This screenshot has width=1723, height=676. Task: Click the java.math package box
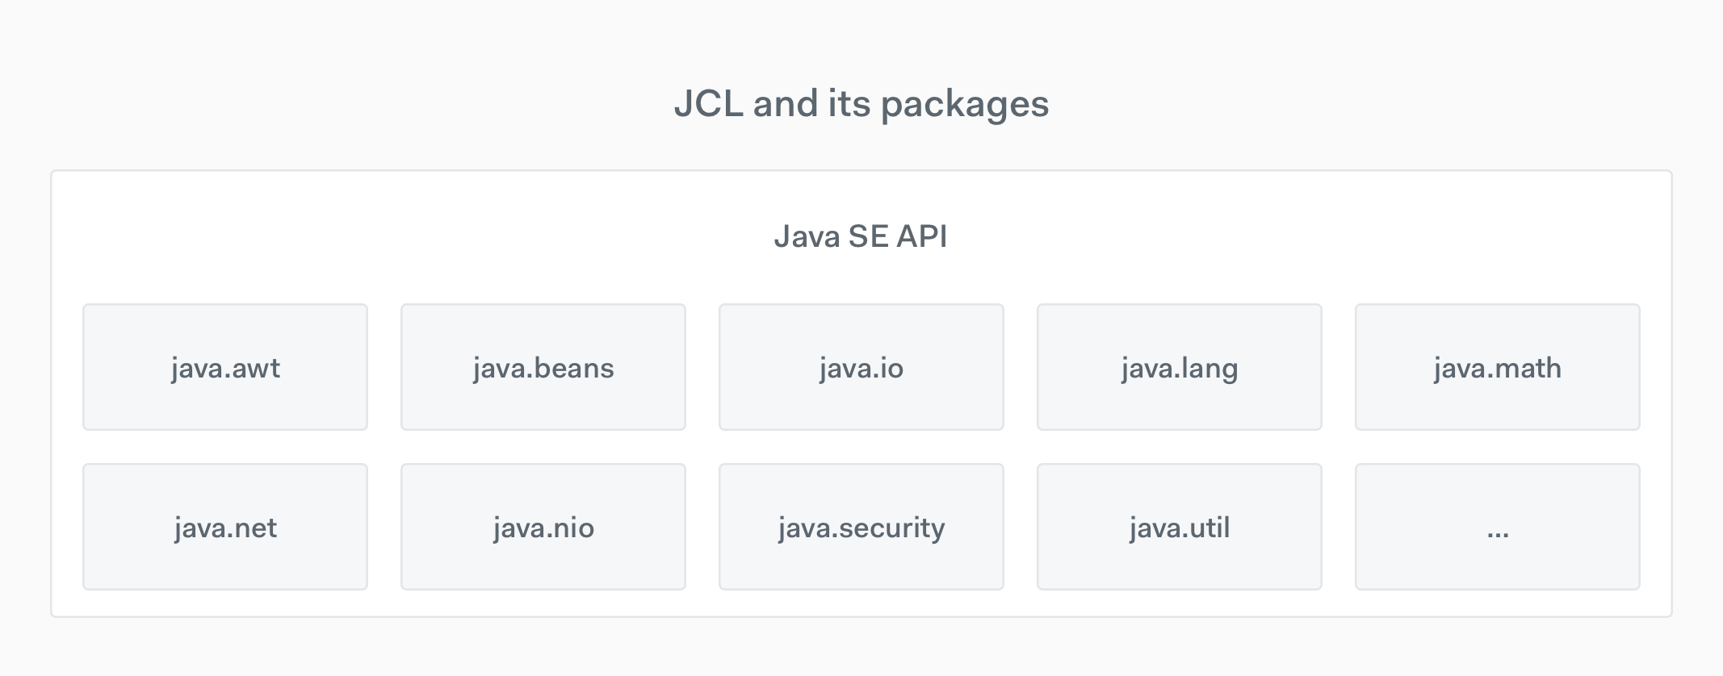coord(1498,367)
